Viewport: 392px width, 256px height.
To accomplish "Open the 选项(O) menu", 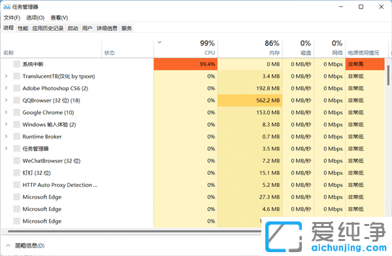I will point(35,18).
